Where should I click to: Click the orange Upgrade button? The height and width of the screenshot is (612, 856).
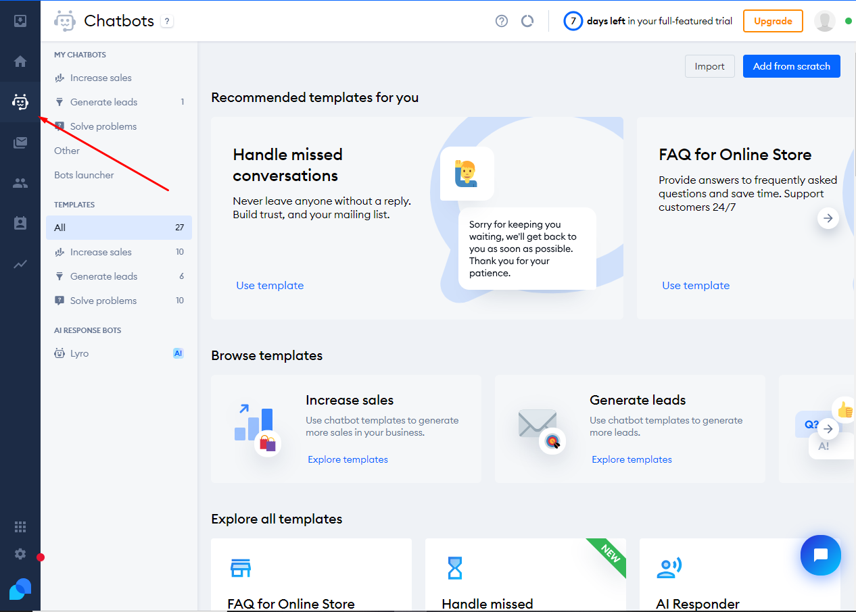pyautogui.click(x=772, y=21)
